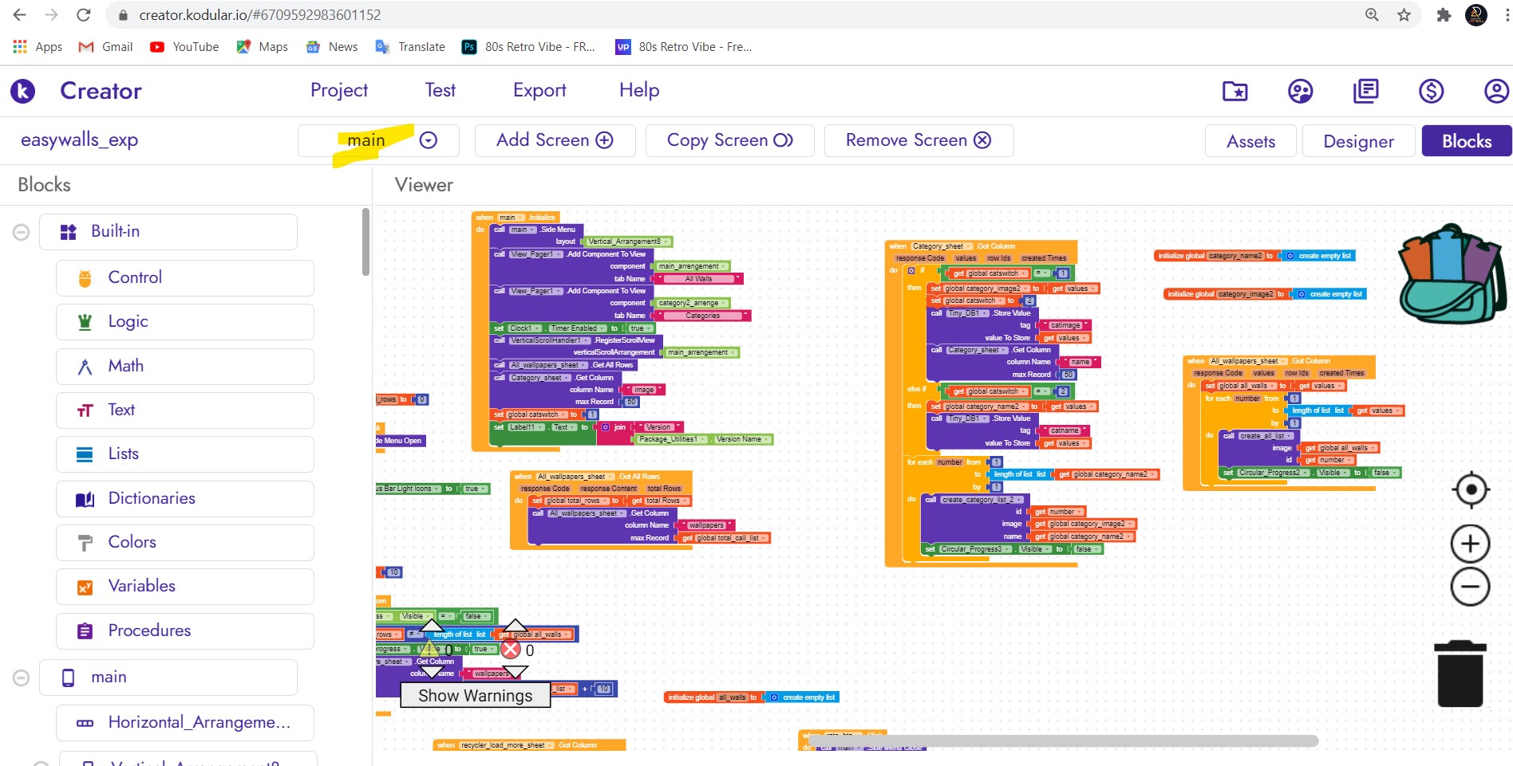Click the red error indicator circle
The height and width of the screenshot is (766, 1513).
(511, 650)
